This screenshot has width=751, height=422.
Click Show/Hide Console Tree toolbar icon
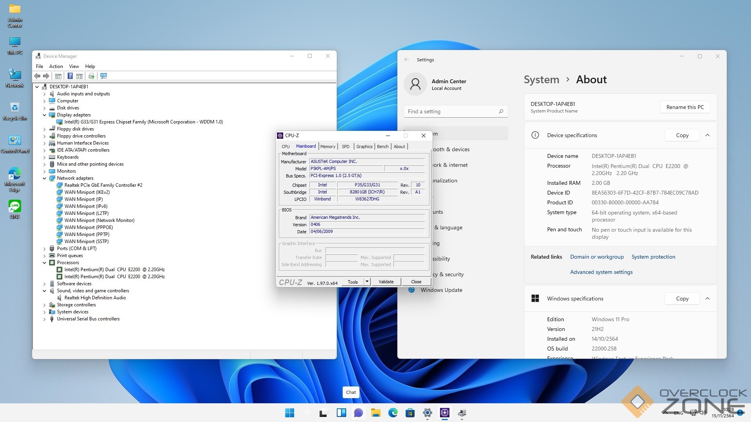click(x=58, y=76)
